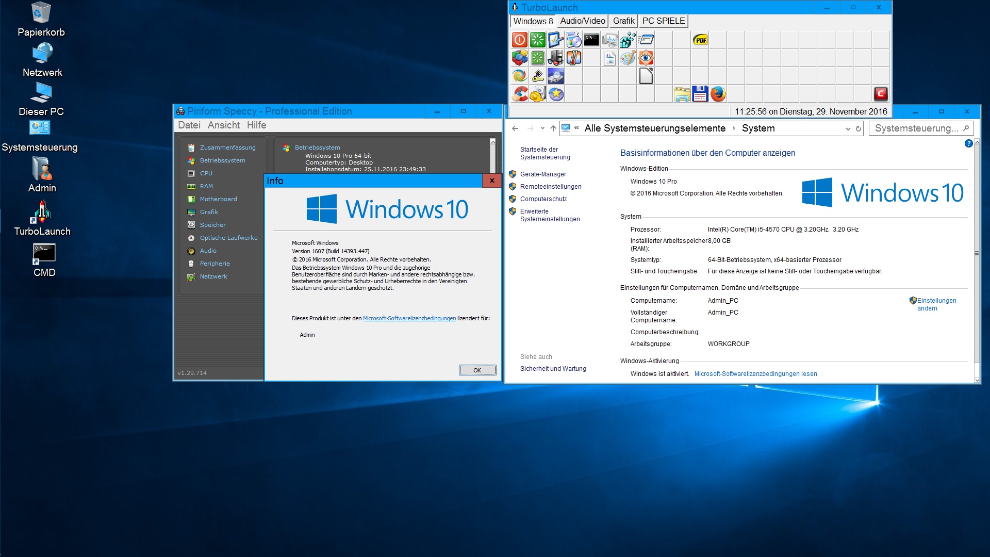This screenshot has height=557, width=990.
Task: Click OK in the Info dialog
Action: [x=477, y=370]
